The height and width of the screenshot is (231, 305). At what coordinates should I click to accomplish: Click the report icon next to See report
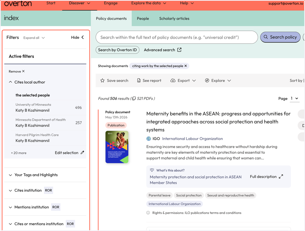click(x=139, y=81)
